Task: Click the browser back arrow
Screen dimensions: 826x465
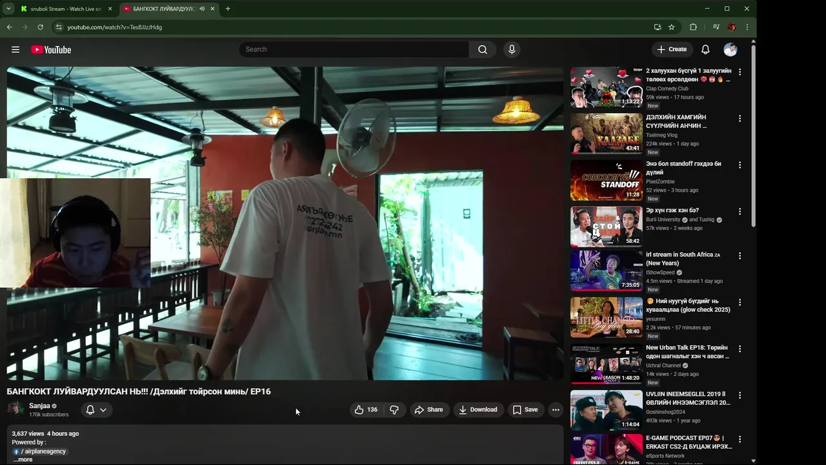Action: click(x=9, y=27)
